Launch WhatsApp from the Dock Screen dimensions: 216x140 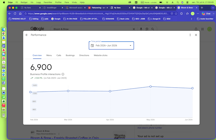[4, 79]
